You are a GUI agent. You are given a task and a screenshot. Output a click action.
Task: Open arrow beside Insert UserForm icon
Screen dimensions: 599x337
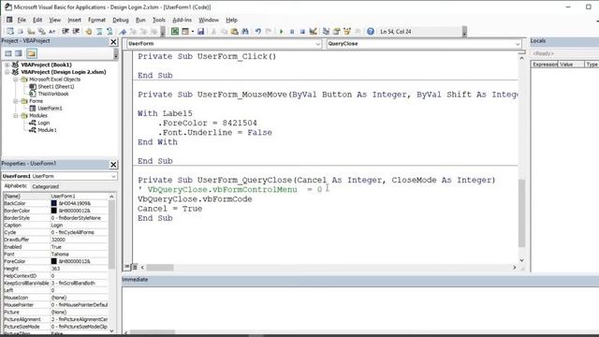coord(193,31)
